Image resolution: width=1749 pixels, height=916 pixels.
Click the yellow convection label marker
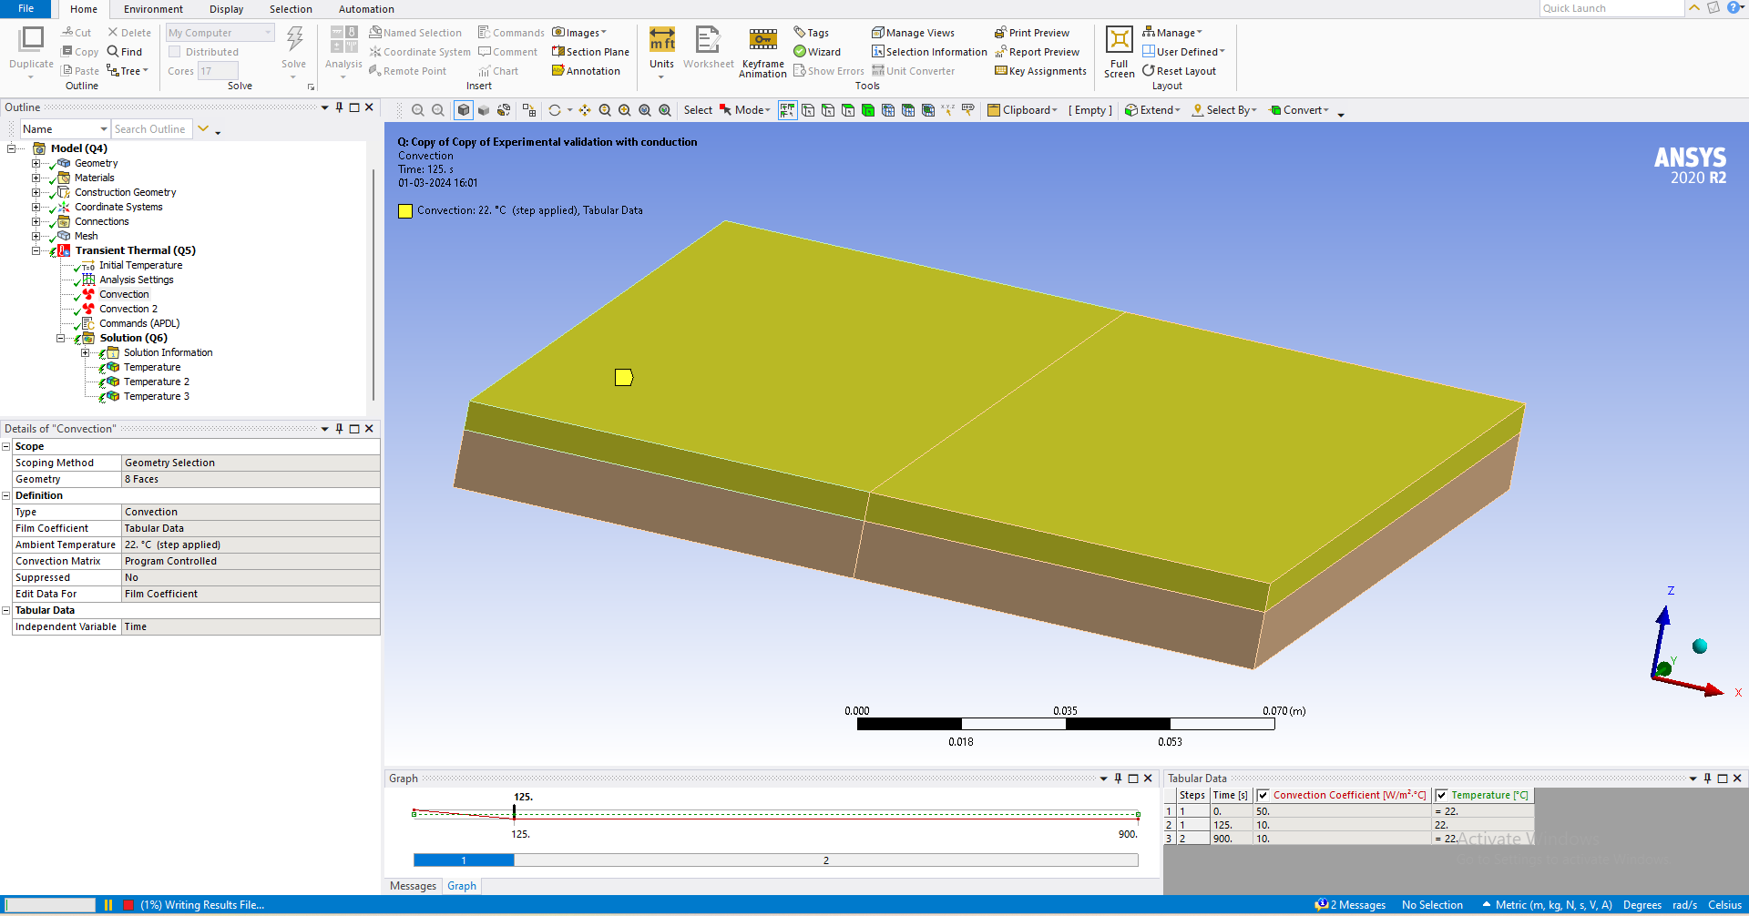tap(623, 377)
